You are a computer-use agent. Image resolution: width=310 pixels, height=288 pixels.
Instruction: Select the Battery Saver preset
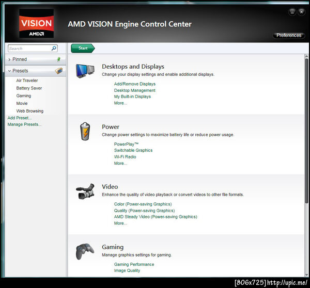point(29,88)
